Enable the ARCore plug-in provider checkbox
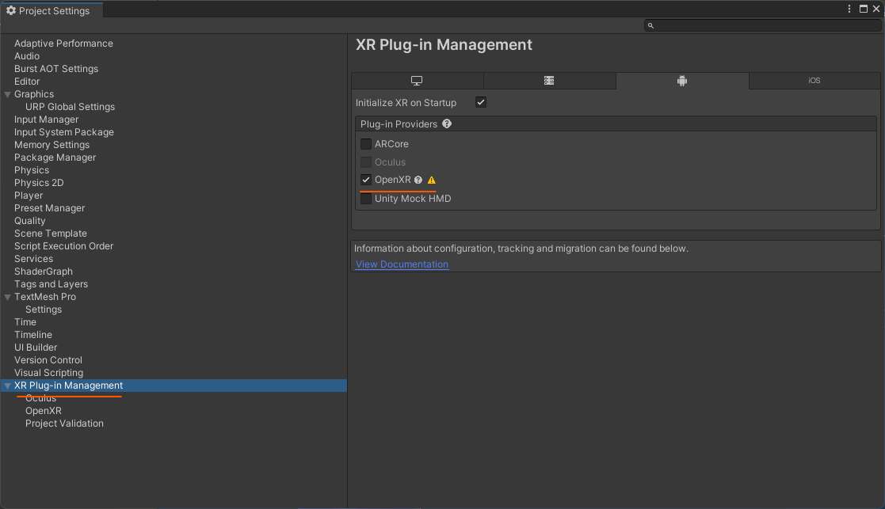 pyautogui.click(x=366, y=144)
